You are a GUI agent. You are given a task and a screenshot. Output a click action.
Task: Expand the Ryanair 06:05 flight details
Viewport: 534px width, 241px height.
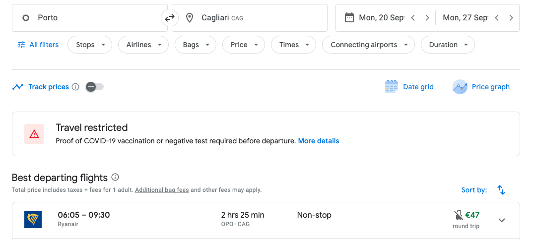coord(501,220)
